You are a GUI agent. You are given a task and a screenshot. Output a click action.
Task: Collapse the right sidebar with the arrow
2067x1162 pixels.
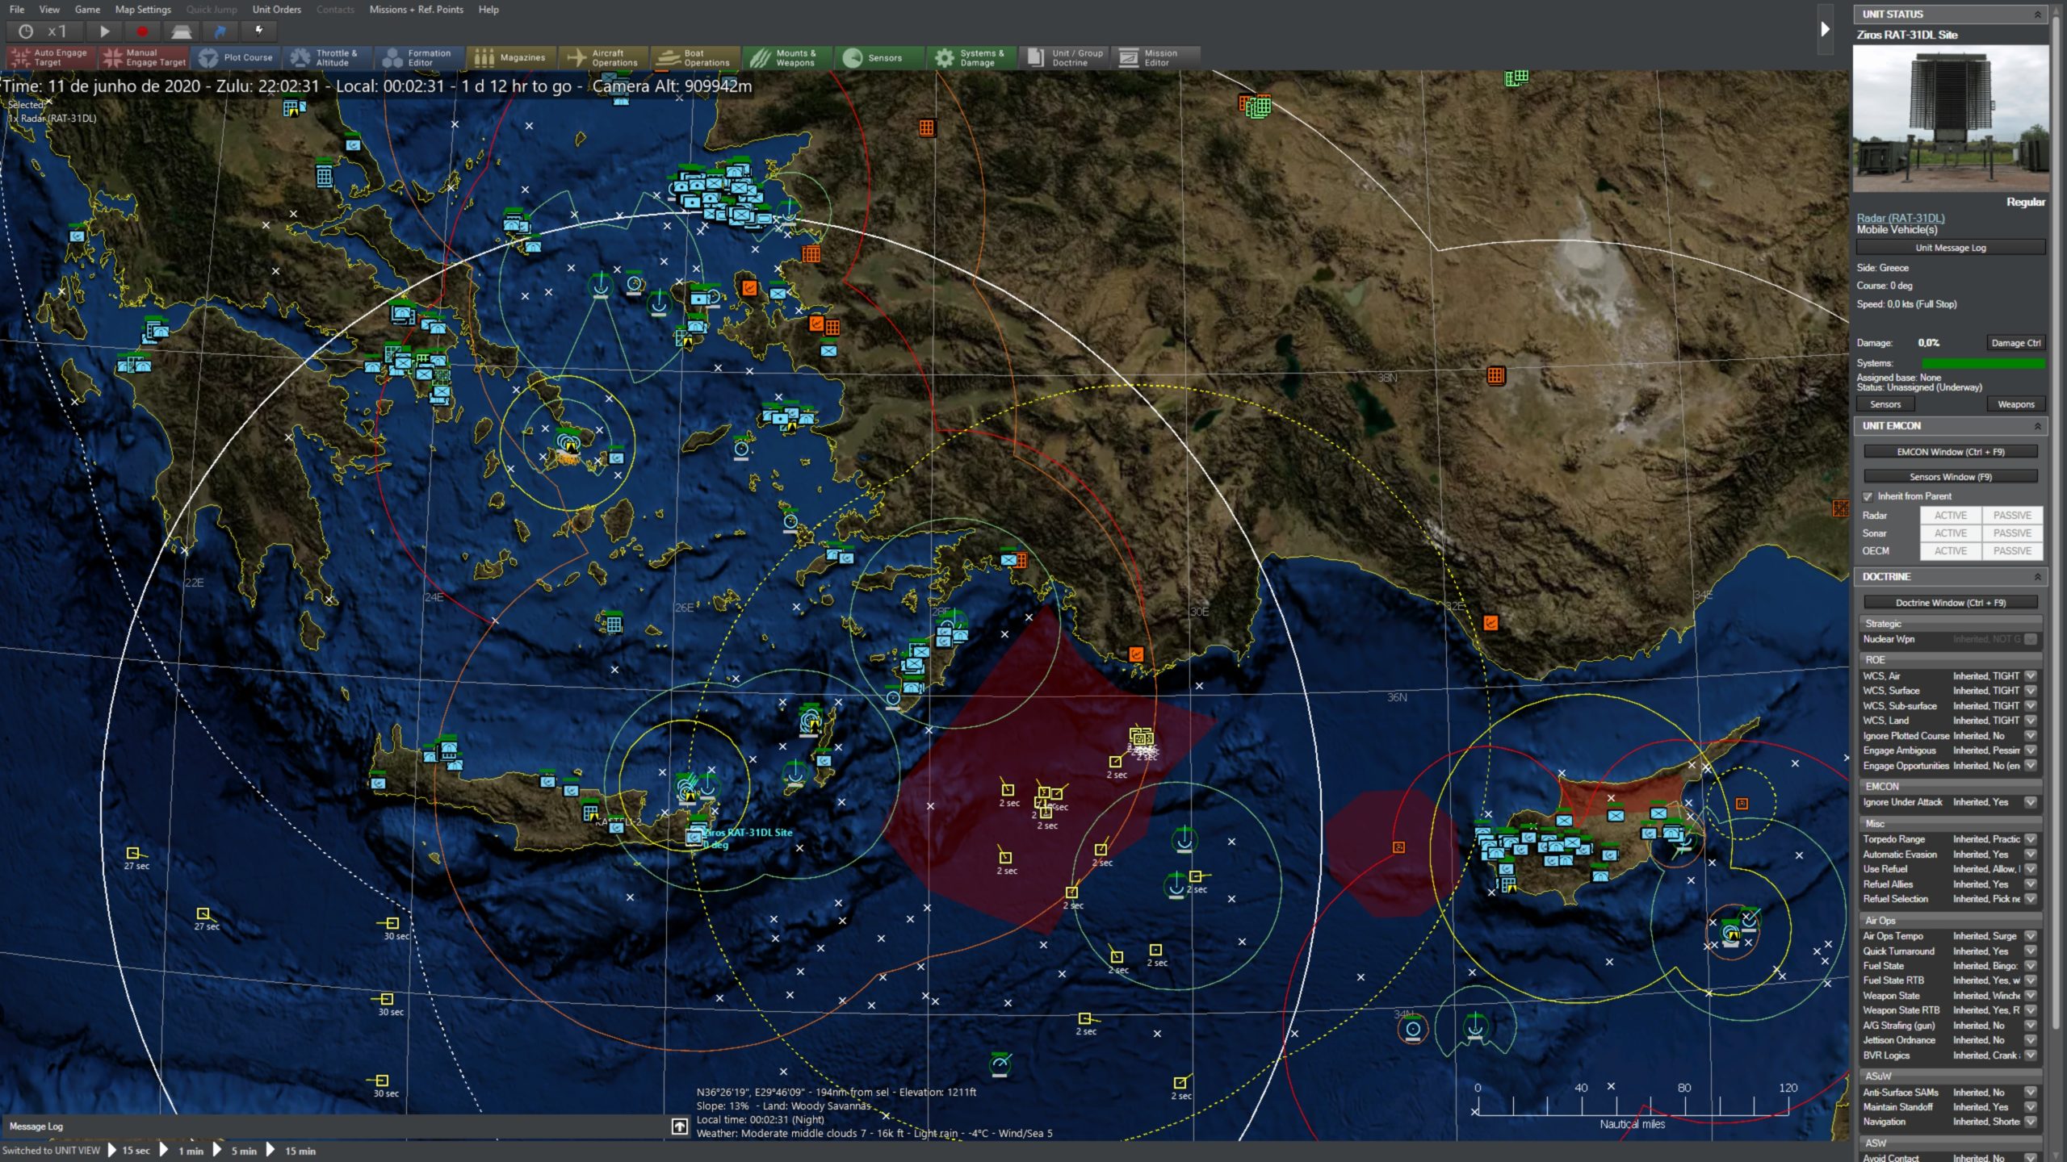coord(1826,30)
